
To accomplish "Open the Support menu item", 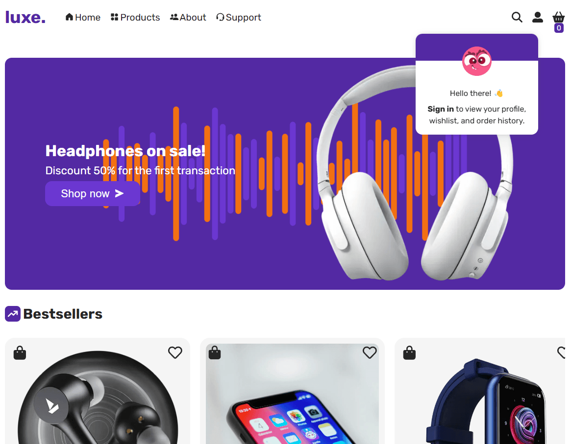I will coord(239,18).
